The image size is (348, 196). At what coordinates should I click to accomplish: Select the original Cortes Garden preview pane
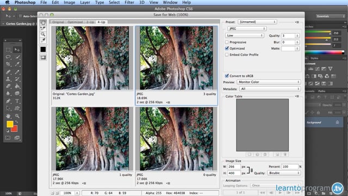(92, 65)
